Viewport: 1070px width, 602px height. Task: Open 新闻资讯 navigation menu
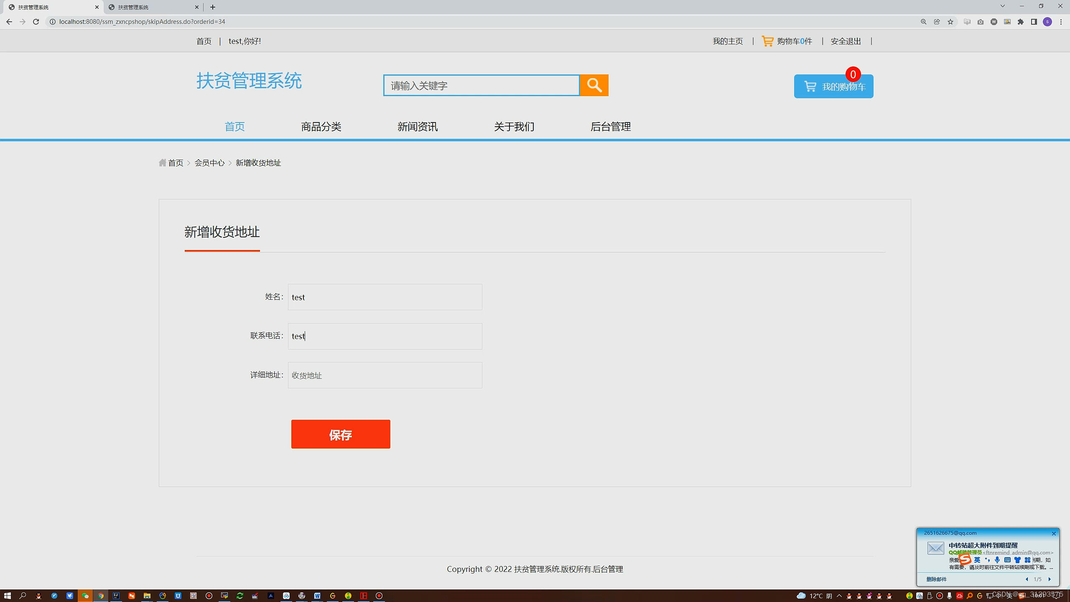coord(418,127)
